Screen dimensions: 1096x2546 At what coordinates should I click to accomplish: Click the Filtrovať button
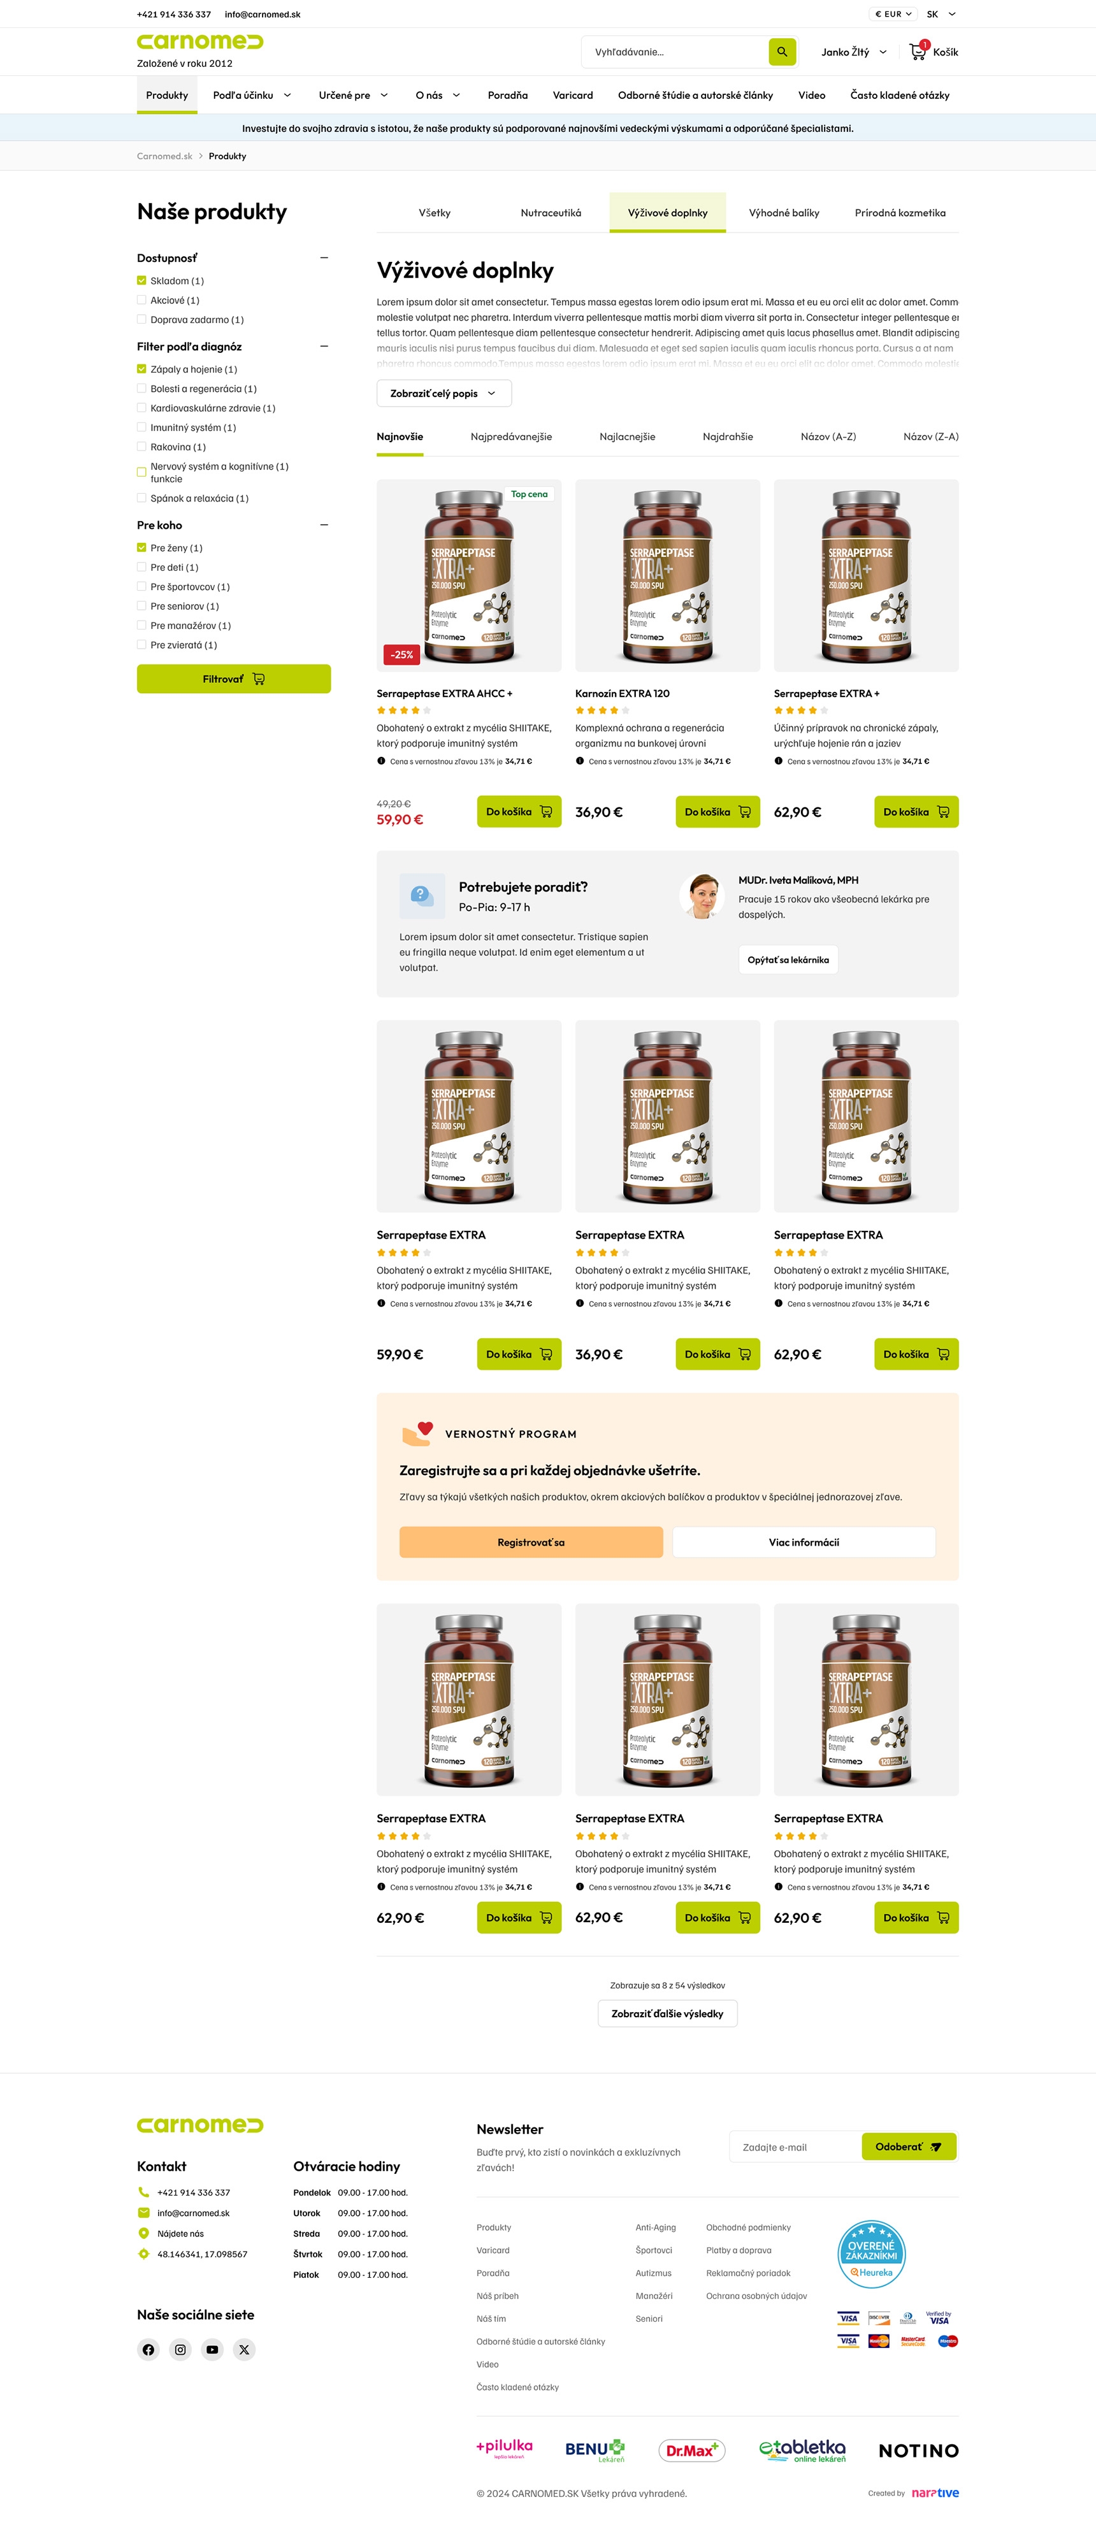click(x=233, y=679)
